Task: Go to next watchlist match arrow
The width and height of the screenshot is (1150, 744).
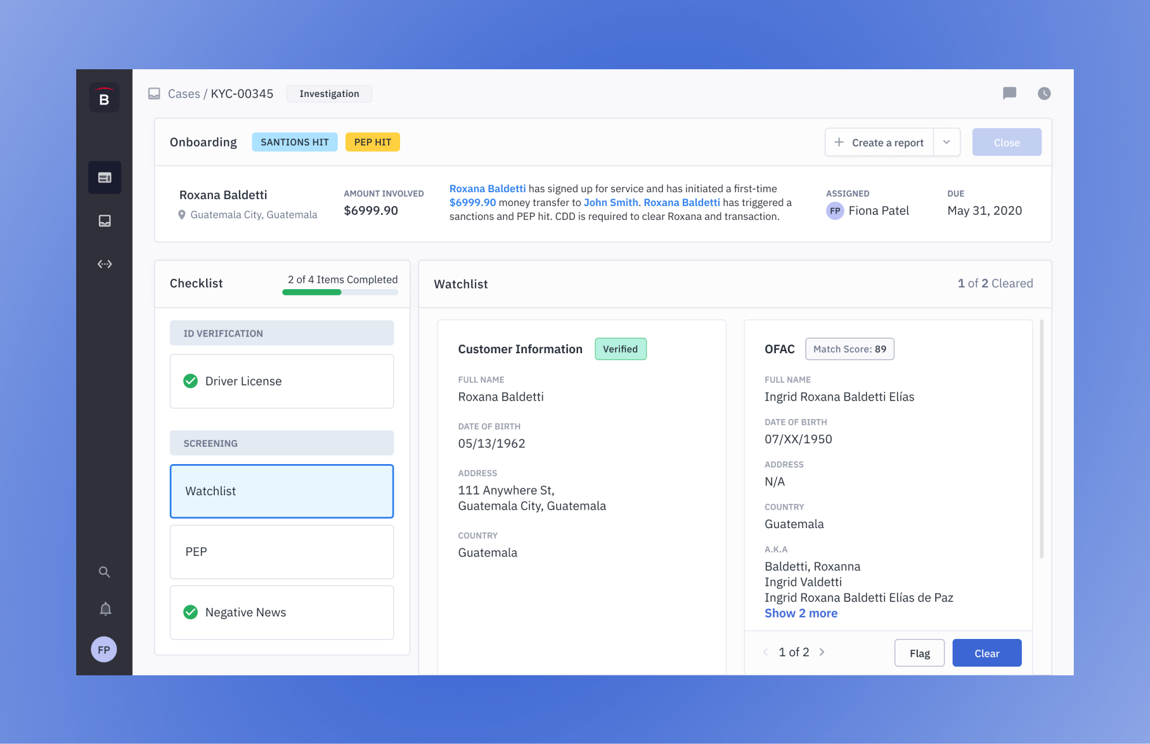Action: 822,652
